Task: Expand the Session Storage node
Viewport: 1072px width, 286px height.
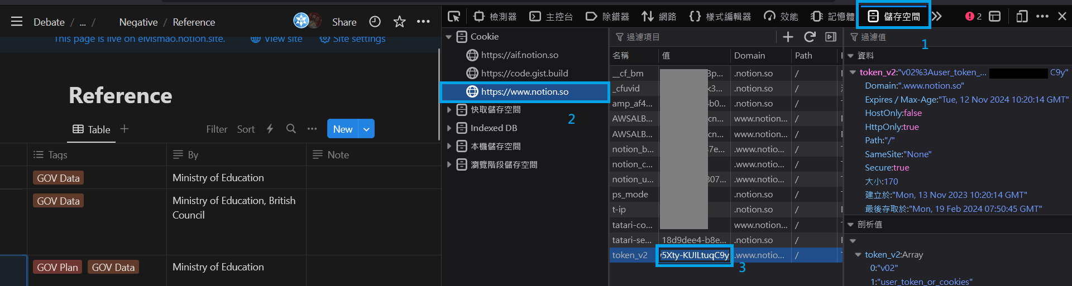Action: pyautogui.click(x=449, y=165)
